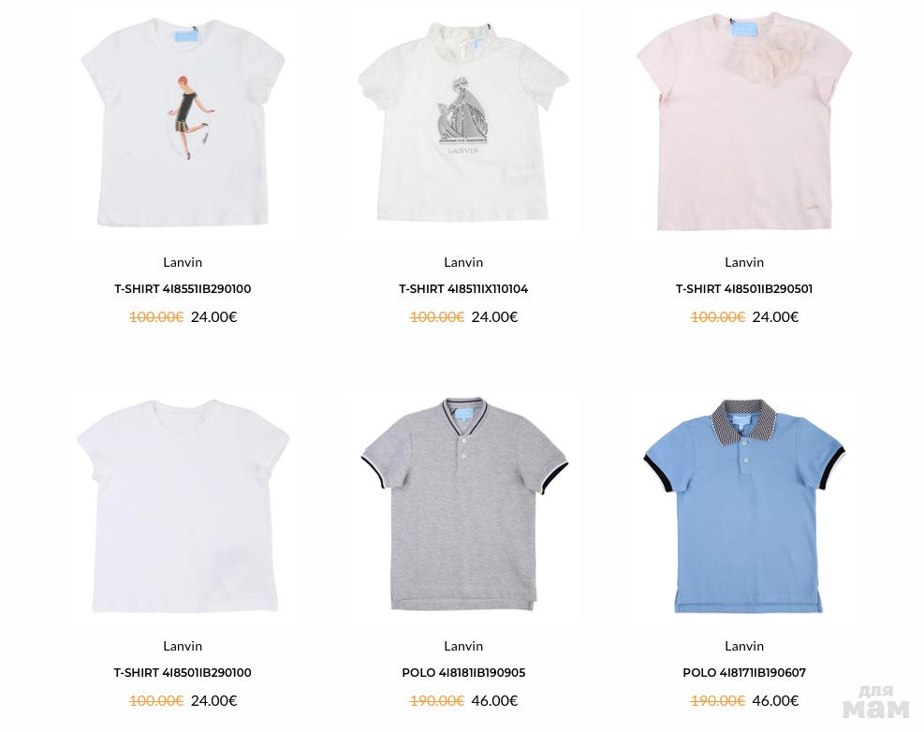Click Lanvin brand above grey polo title
The height and width of the screenshot is (732, 924).
(x=463, y=646)
